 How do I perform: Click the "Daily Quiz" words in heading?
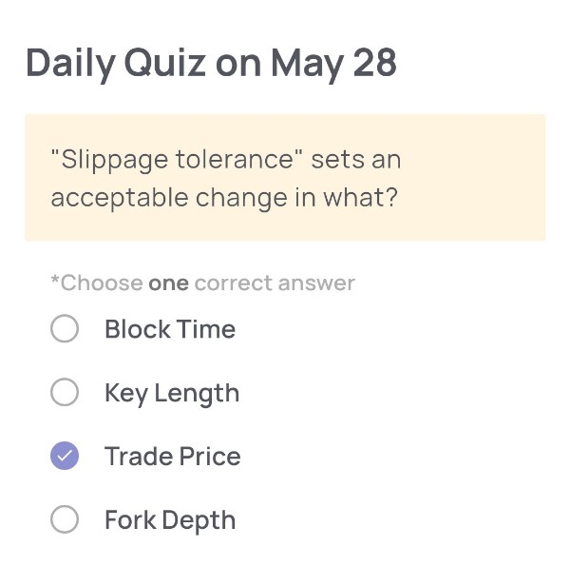[x=116, y=64]
